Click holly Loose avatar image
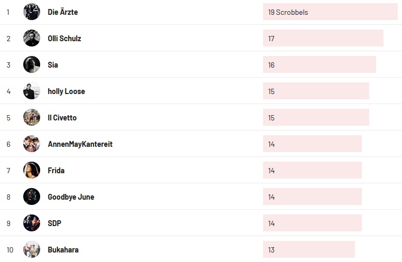 [32, 91]
